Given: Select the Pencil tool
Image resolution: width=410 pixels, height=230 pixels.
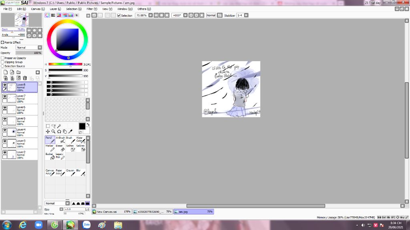Looking at the screenshot, I should (50, 140).
